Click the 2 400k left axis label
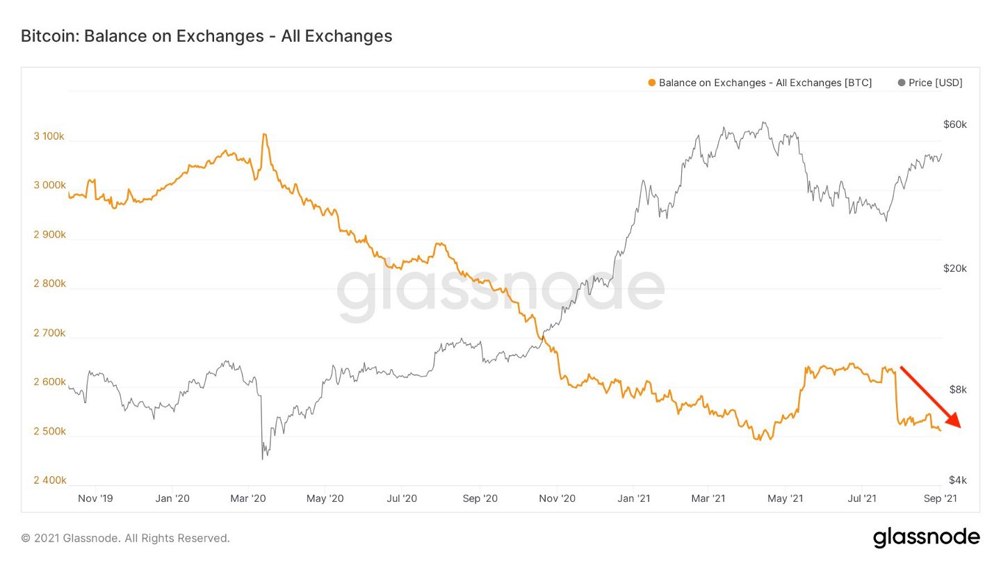The image size is (1001, 563). tap(49, 480)
